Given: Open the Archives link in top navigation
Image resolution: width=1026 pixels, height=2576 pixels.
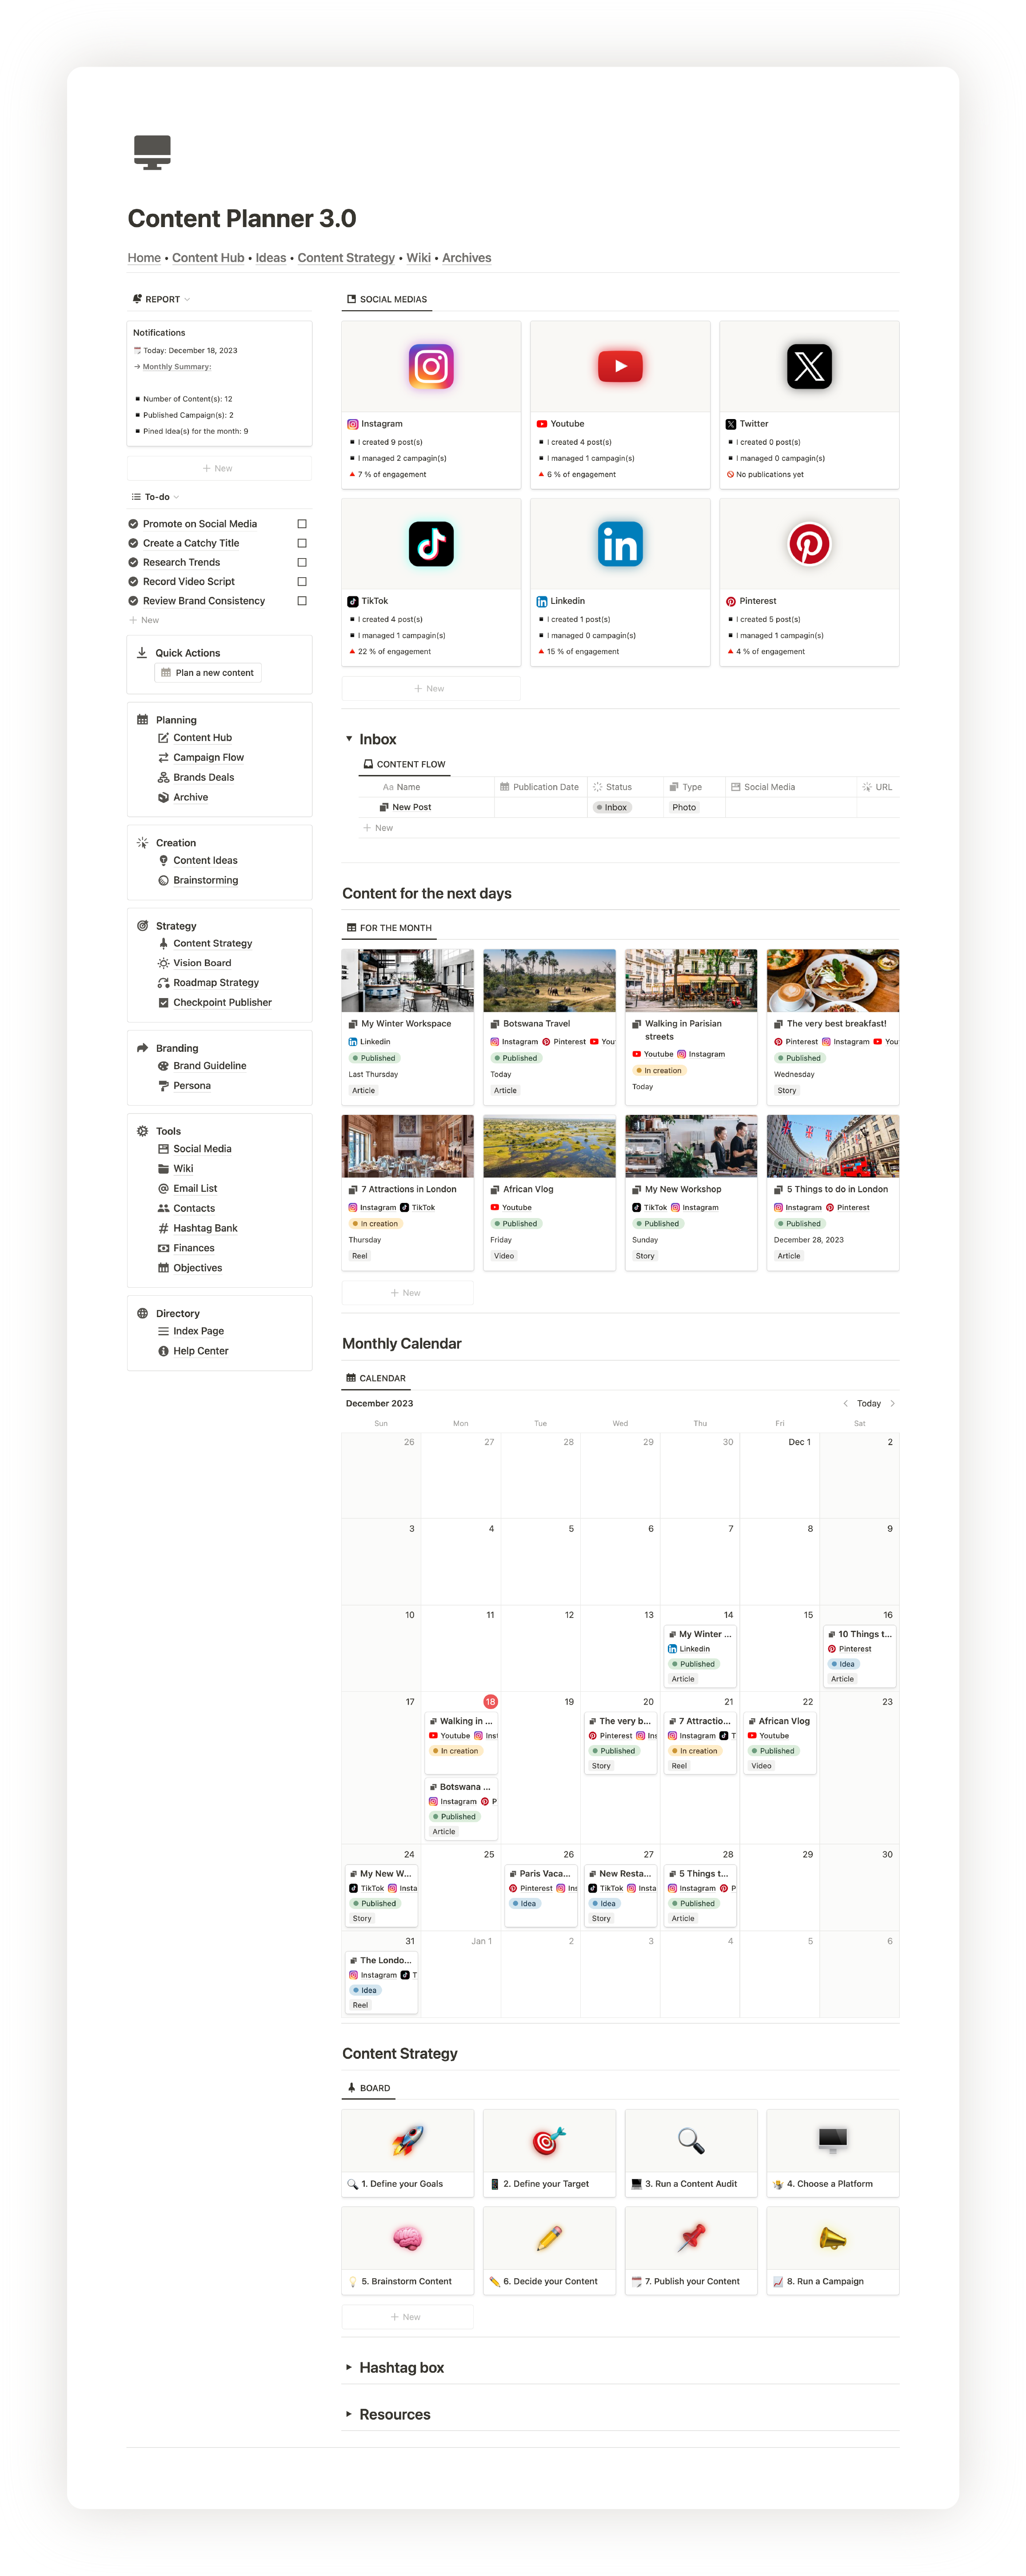Looking at the screenshot, I should coord(467,258).
